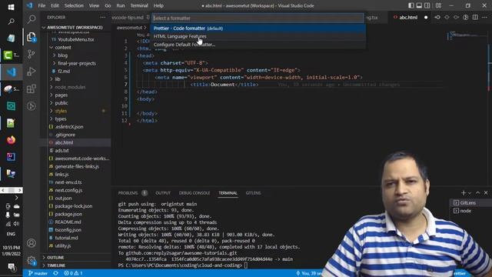The width and height of the screenshot is (492, 277).
Task: Click the master branch status item
Action: click(38, 273)
